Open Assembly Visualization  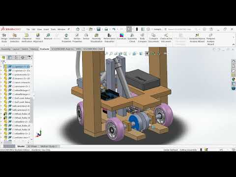[x=96, y=38]
